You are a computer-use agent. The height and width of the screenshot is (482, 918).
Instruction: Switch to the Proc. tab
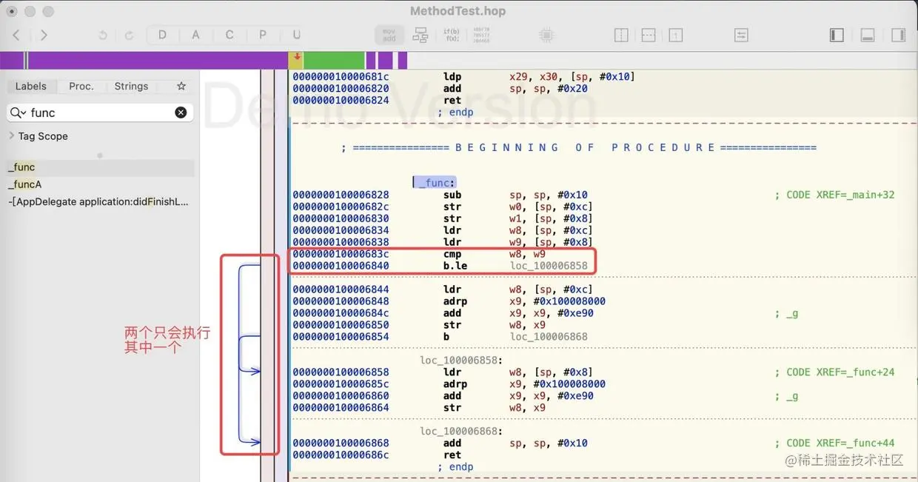[x=81, y=87]
